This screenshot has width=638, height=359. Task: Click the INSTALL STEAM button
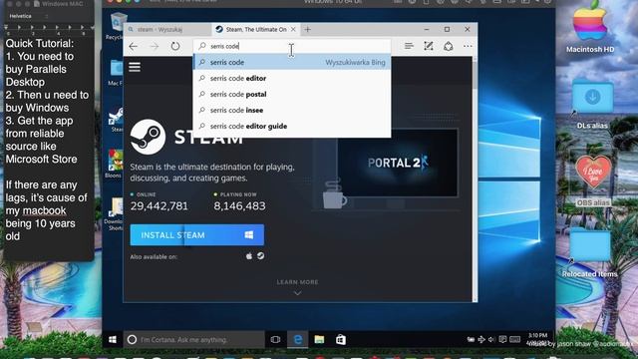197,235
